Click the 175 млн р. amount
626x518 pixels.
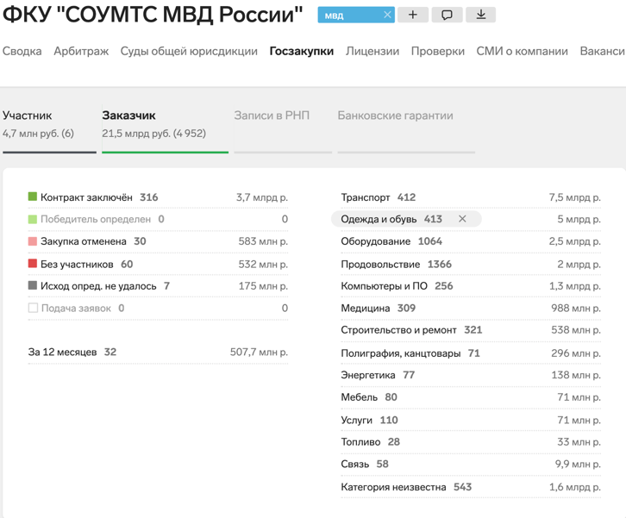tap(263, 286)
